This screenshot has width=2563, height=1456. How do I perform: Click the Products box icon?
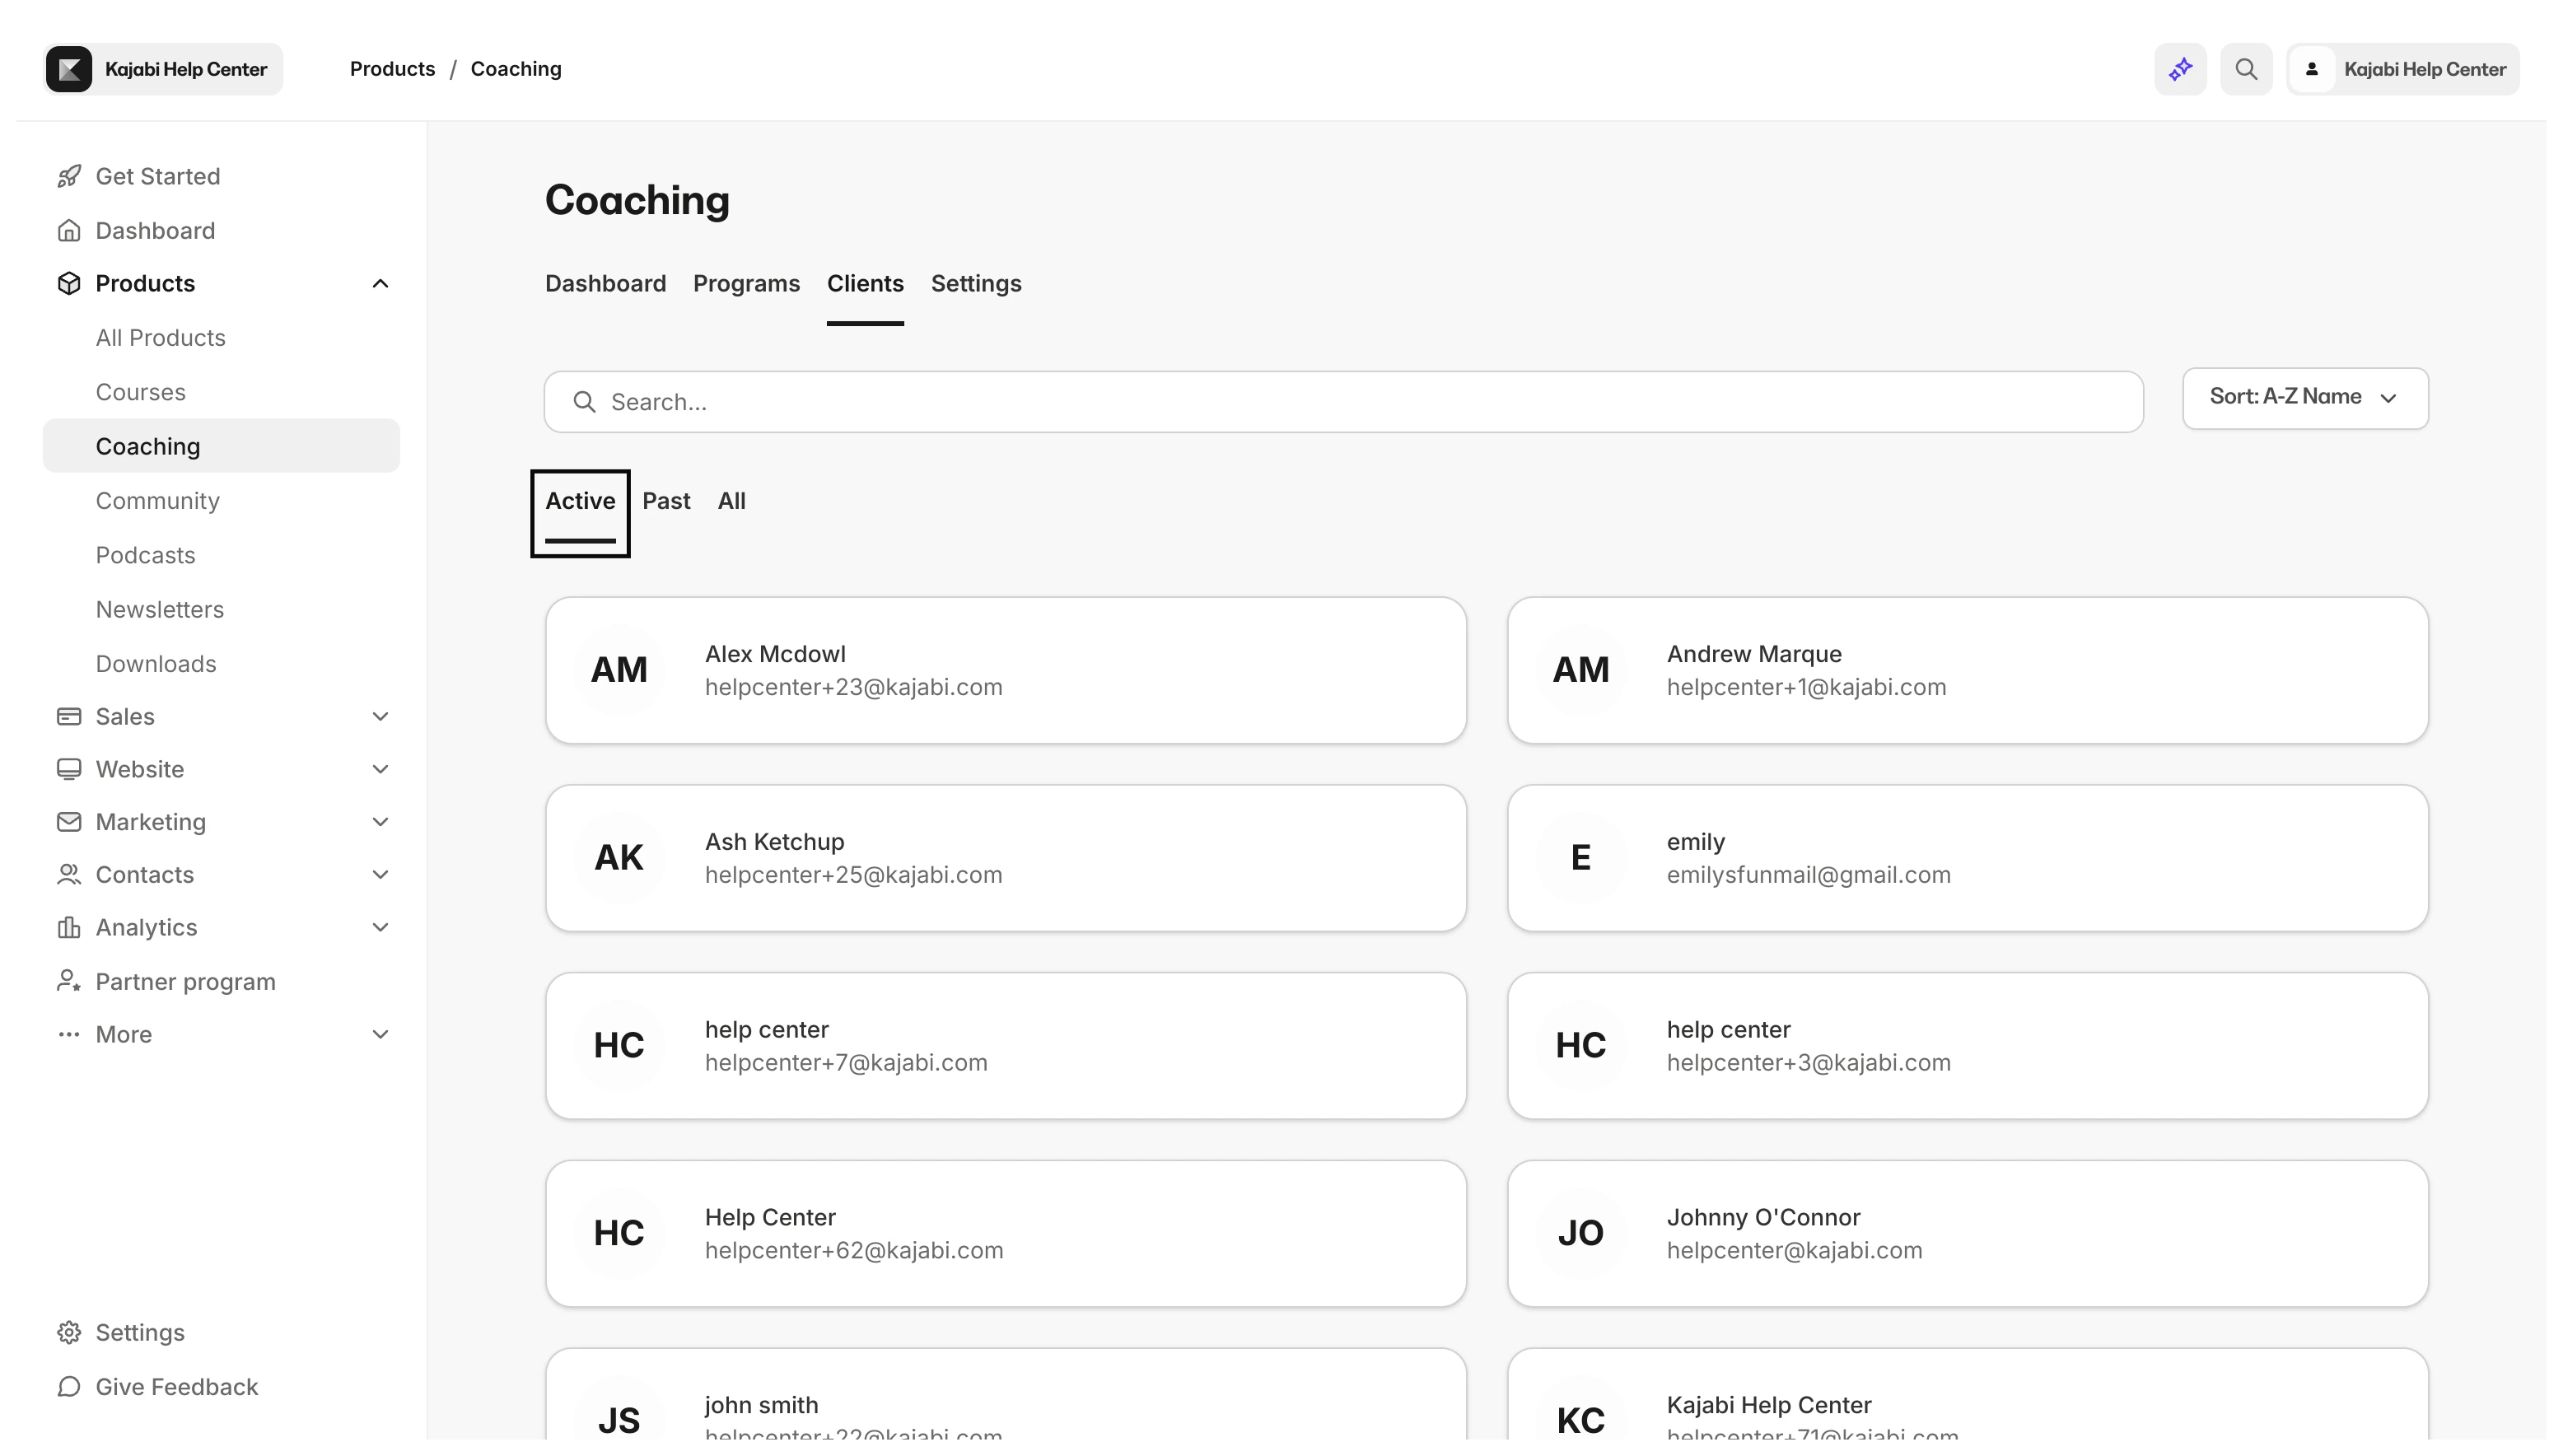68,283
